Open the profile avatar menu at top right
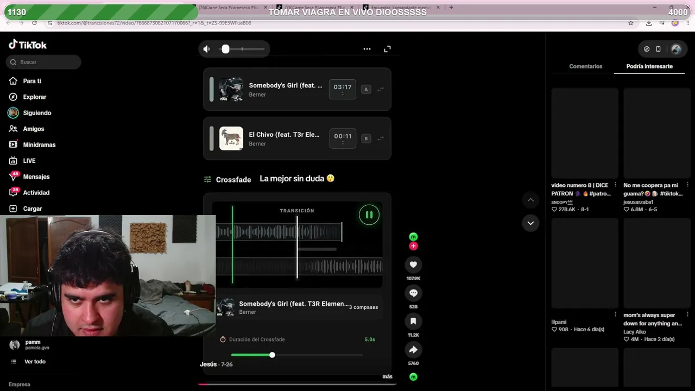This screenshot has height=391, width=695. pyautogui.click(x=676, y=49)
